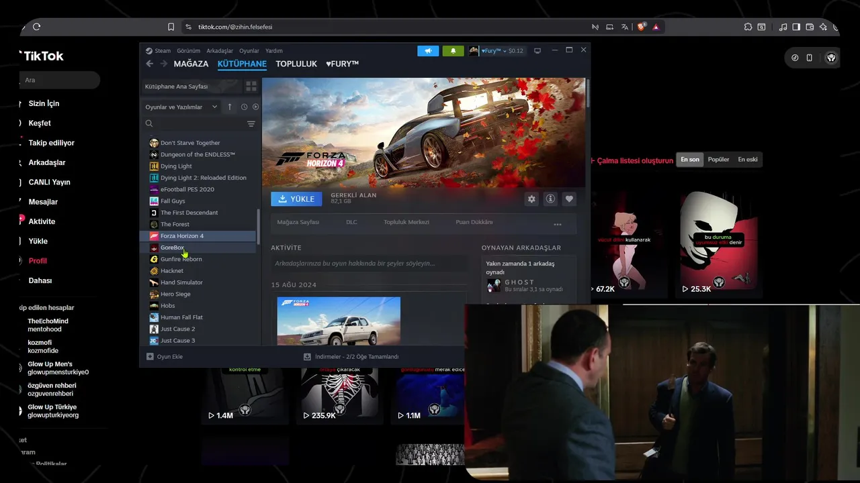Open the TikTok profile avatar at top right
The height and width of the screenshot is (483, 860).
coord(831,58)
